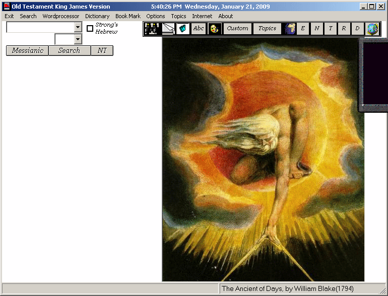388x296 pixels.
Task: Click the E toolbar button
Action: [x=303, y=29]
